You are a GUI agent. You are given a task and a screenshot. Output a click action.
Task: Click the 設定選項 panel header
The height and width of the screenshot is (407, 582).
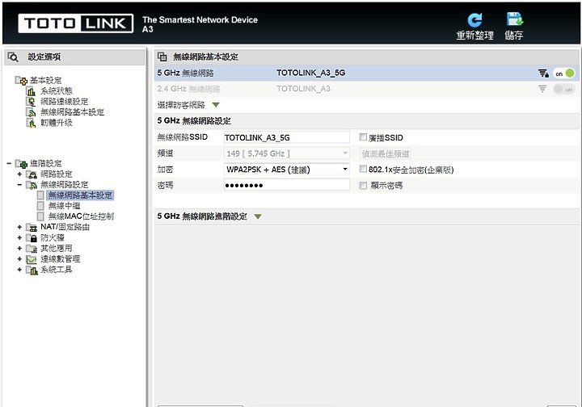(74, 57)
